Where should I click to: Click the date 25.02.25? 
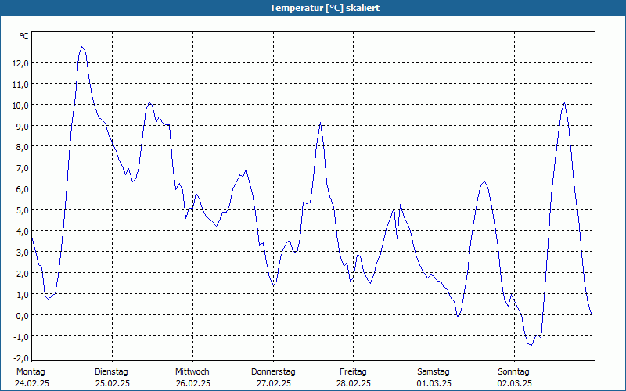113,384
